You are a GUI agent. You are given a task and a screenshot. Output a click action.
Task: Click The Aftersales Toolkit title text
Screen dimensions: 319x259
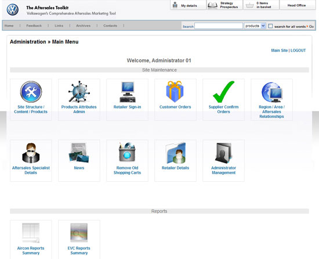click(48, 8)
